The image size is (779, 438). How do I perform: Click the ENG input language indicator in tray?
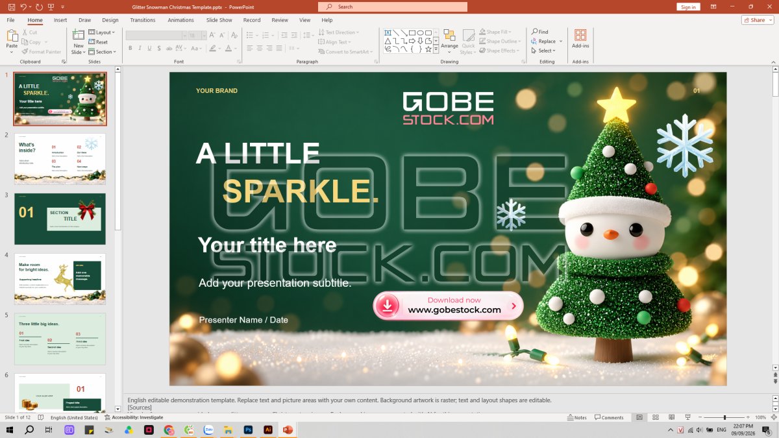point(721,430)
